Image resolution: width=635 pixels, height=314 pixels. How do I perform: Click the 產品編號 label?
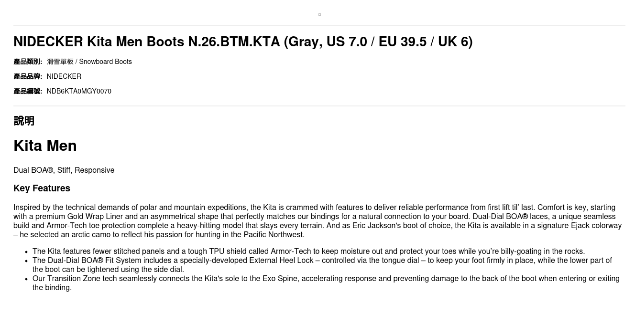(28, 91)
